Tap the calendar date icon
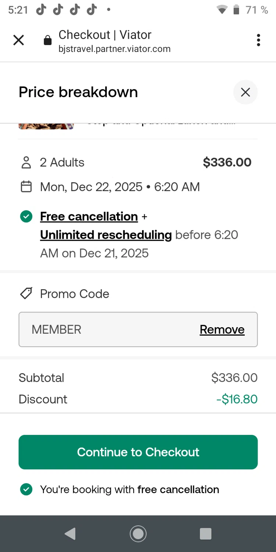The height and width of the screenshot is (552, 276). 26,187
